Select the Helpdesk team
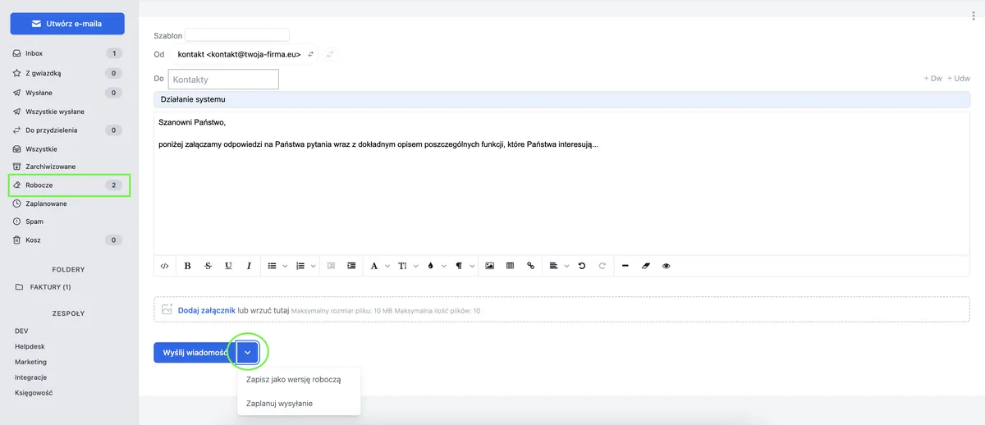Viewport: 985px width, 425px height. (30, 346)
